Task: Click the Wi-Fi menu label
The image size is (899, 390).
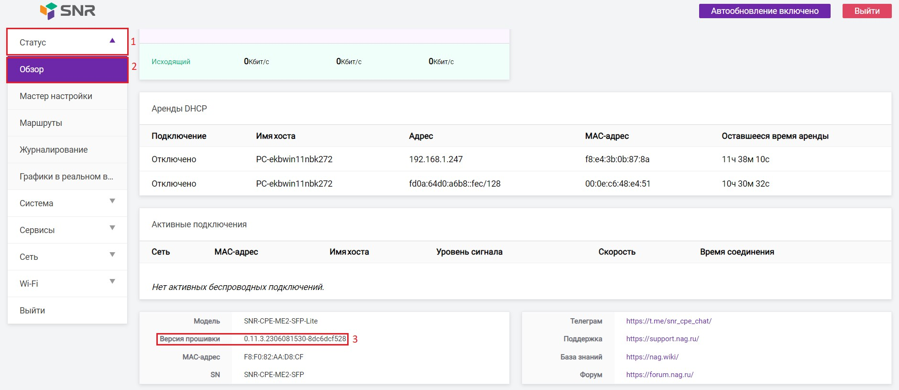Action: click(x=29, y=284)
